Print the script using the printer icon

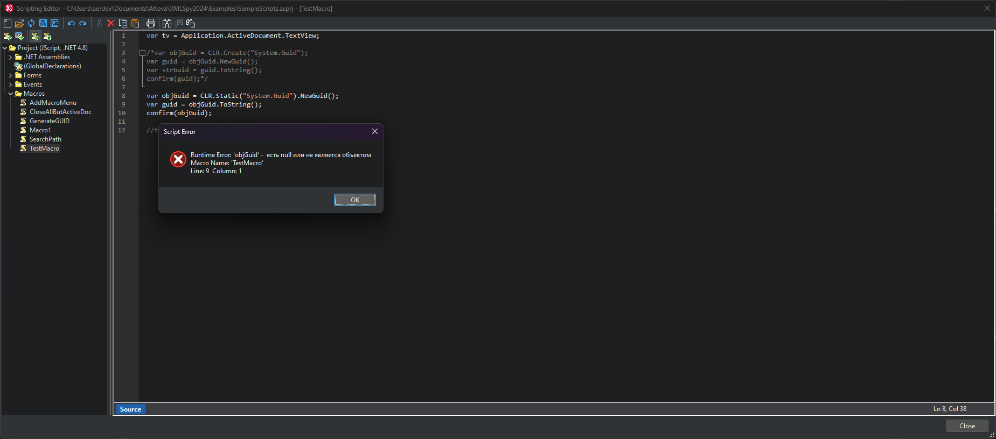[151, 23]
